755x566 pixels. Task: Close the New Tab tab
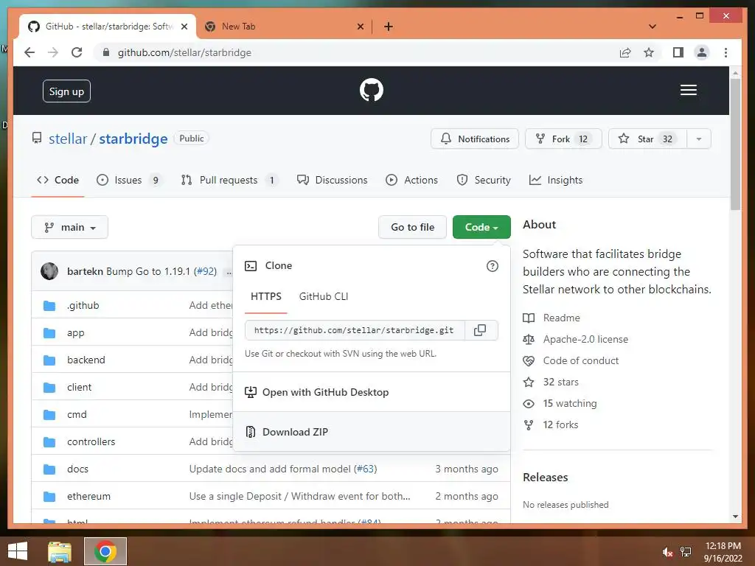[x=360, y=27]
